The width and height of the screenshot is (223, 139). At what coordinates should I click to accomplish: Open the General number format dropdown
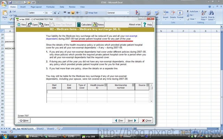(x=128, y=13)
